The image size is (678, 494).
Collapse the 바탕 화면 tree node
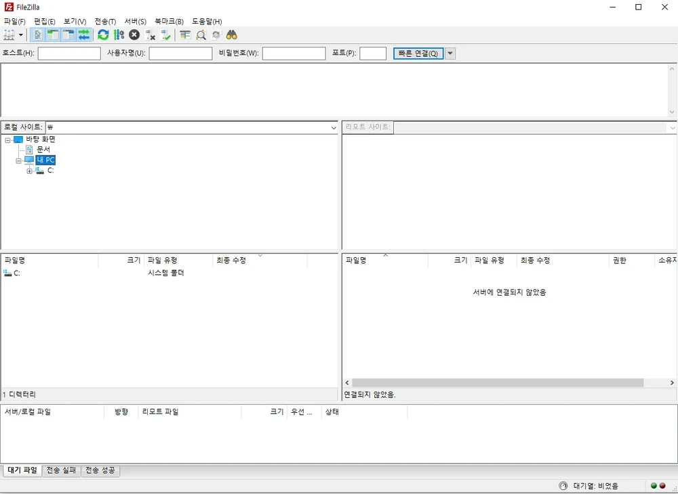pyautogui.click(x=7, y=140)
